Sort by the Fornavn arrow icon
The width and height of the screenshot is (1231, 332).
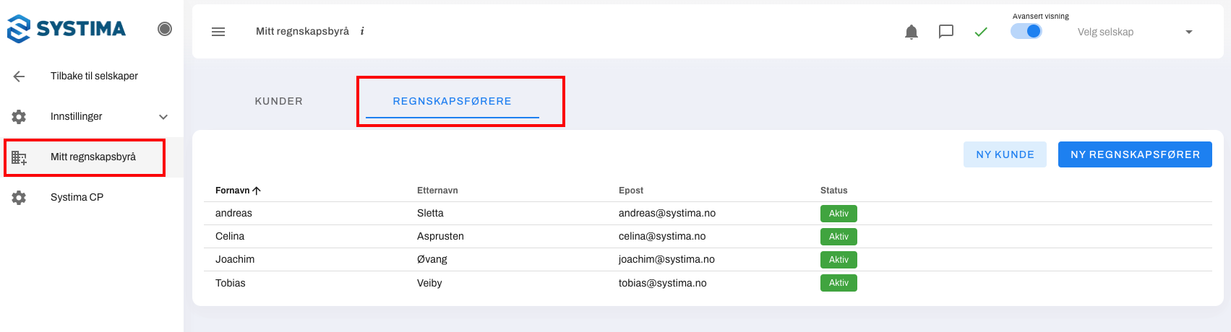[x=257, y=191]
